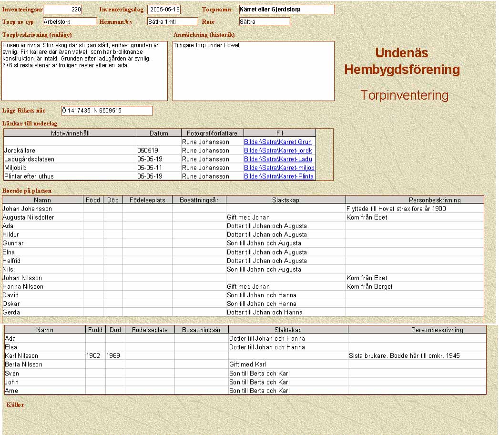
Task: Click inside the Torpbeskrivning text area
Action: (85, 76)
